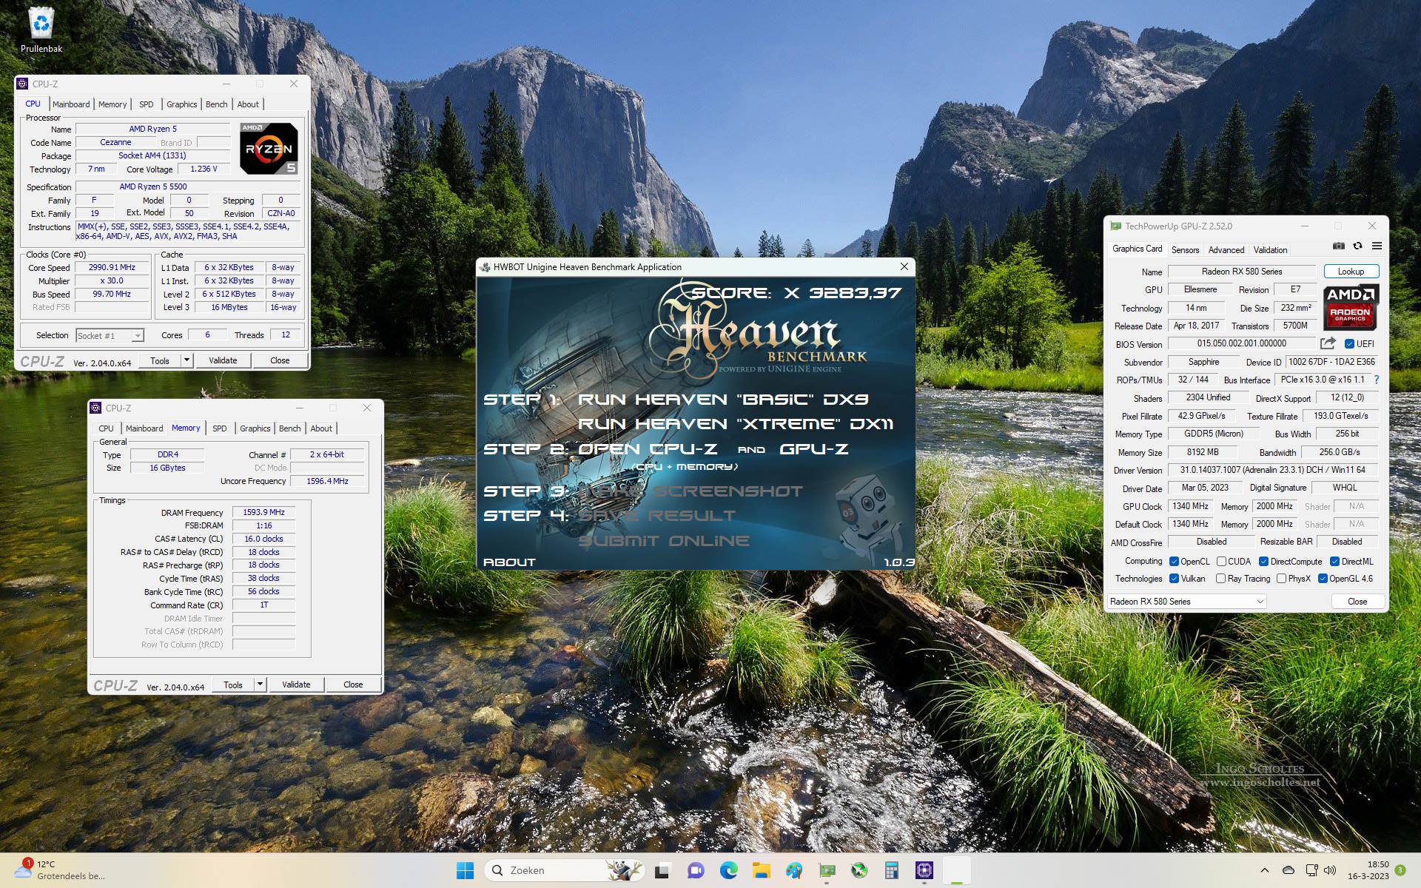Open Socket #1 selection dropdown
Viewport: 1421px width, 888px height.
click(x=110, y=335)
